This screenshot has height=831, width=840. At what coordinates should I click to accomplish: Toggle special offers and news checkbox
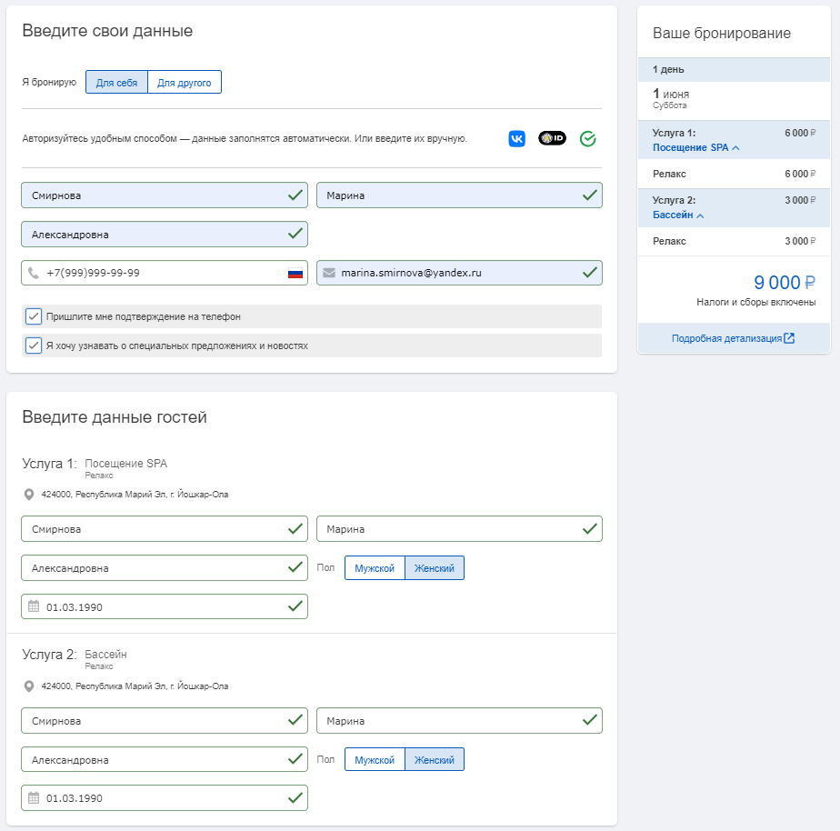click(34, 345)
